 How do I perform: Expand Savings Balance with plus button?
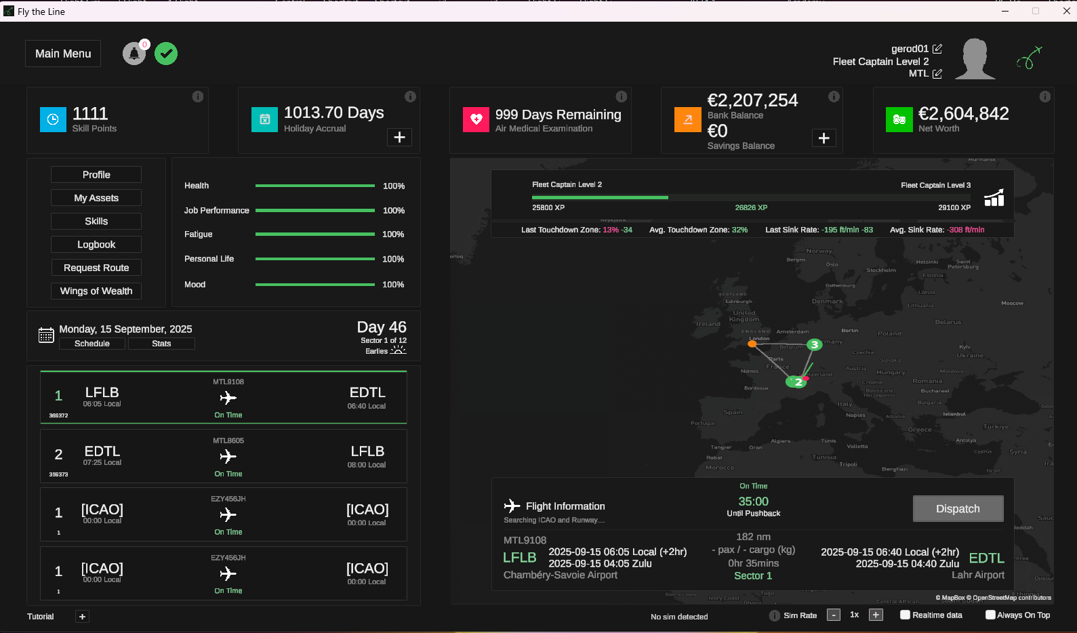click(824, 138)
